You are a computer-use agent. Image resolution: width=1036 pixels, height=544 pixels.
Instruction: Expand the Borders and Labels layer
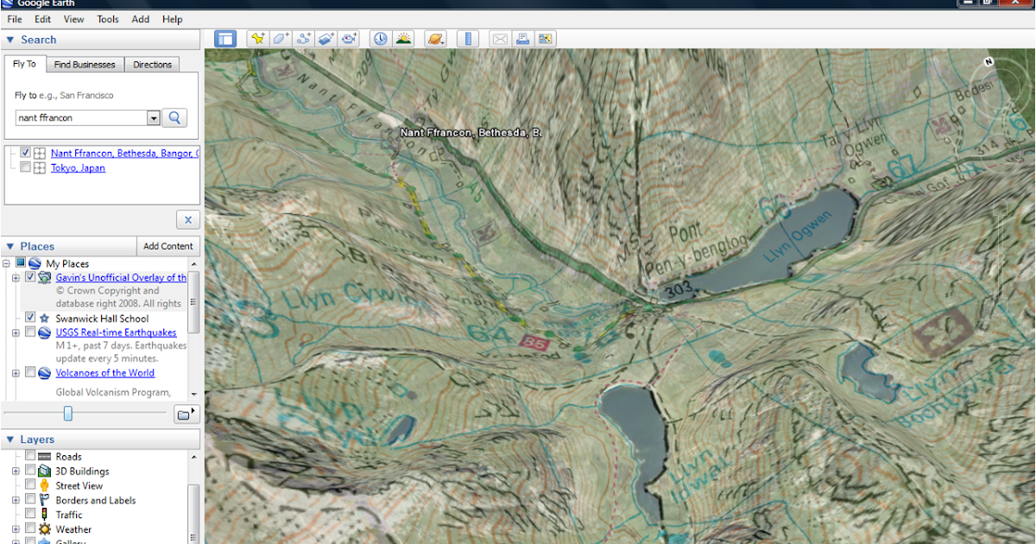coord(15,500)
